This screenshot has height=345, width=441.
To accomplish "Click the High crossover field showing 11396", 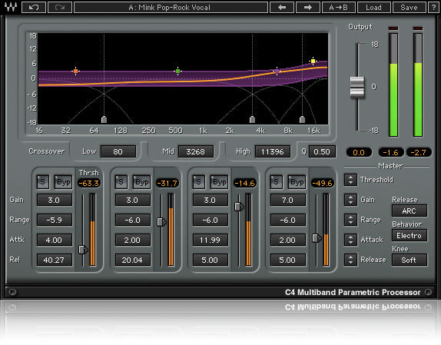I will 273,151.
